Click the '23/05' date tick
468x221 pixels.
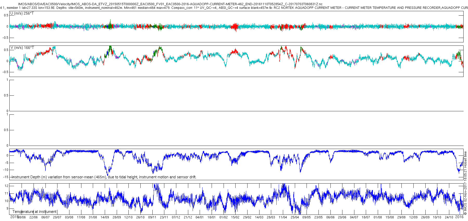click(318, 217)
